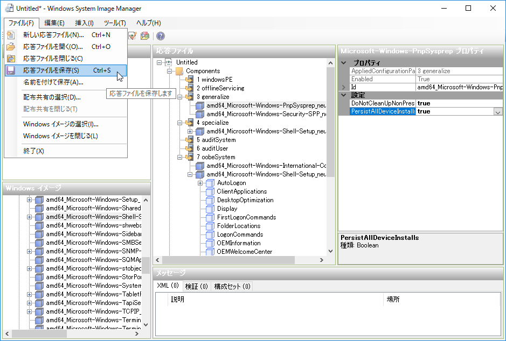Collapse the プロパティ section chevron

pyautogui.click(x=344, y=63)
